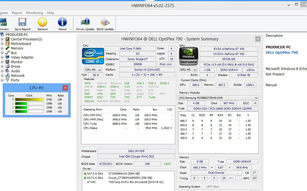Click the BIOS Update chip icon

tap(105, 23)
